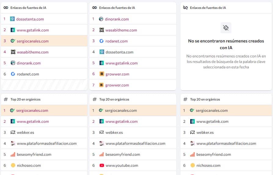The width and height of the screenshot is (273, 175).
Task: Open www.getalink.com in third Top 20 list
Action: pyautogui.click(x=213, y=121)
